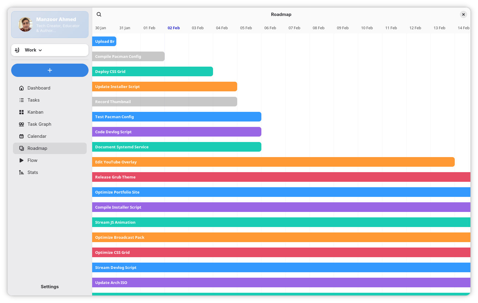Click the 08 Feb date header
478x303 pixels.
tap(318, 28)
